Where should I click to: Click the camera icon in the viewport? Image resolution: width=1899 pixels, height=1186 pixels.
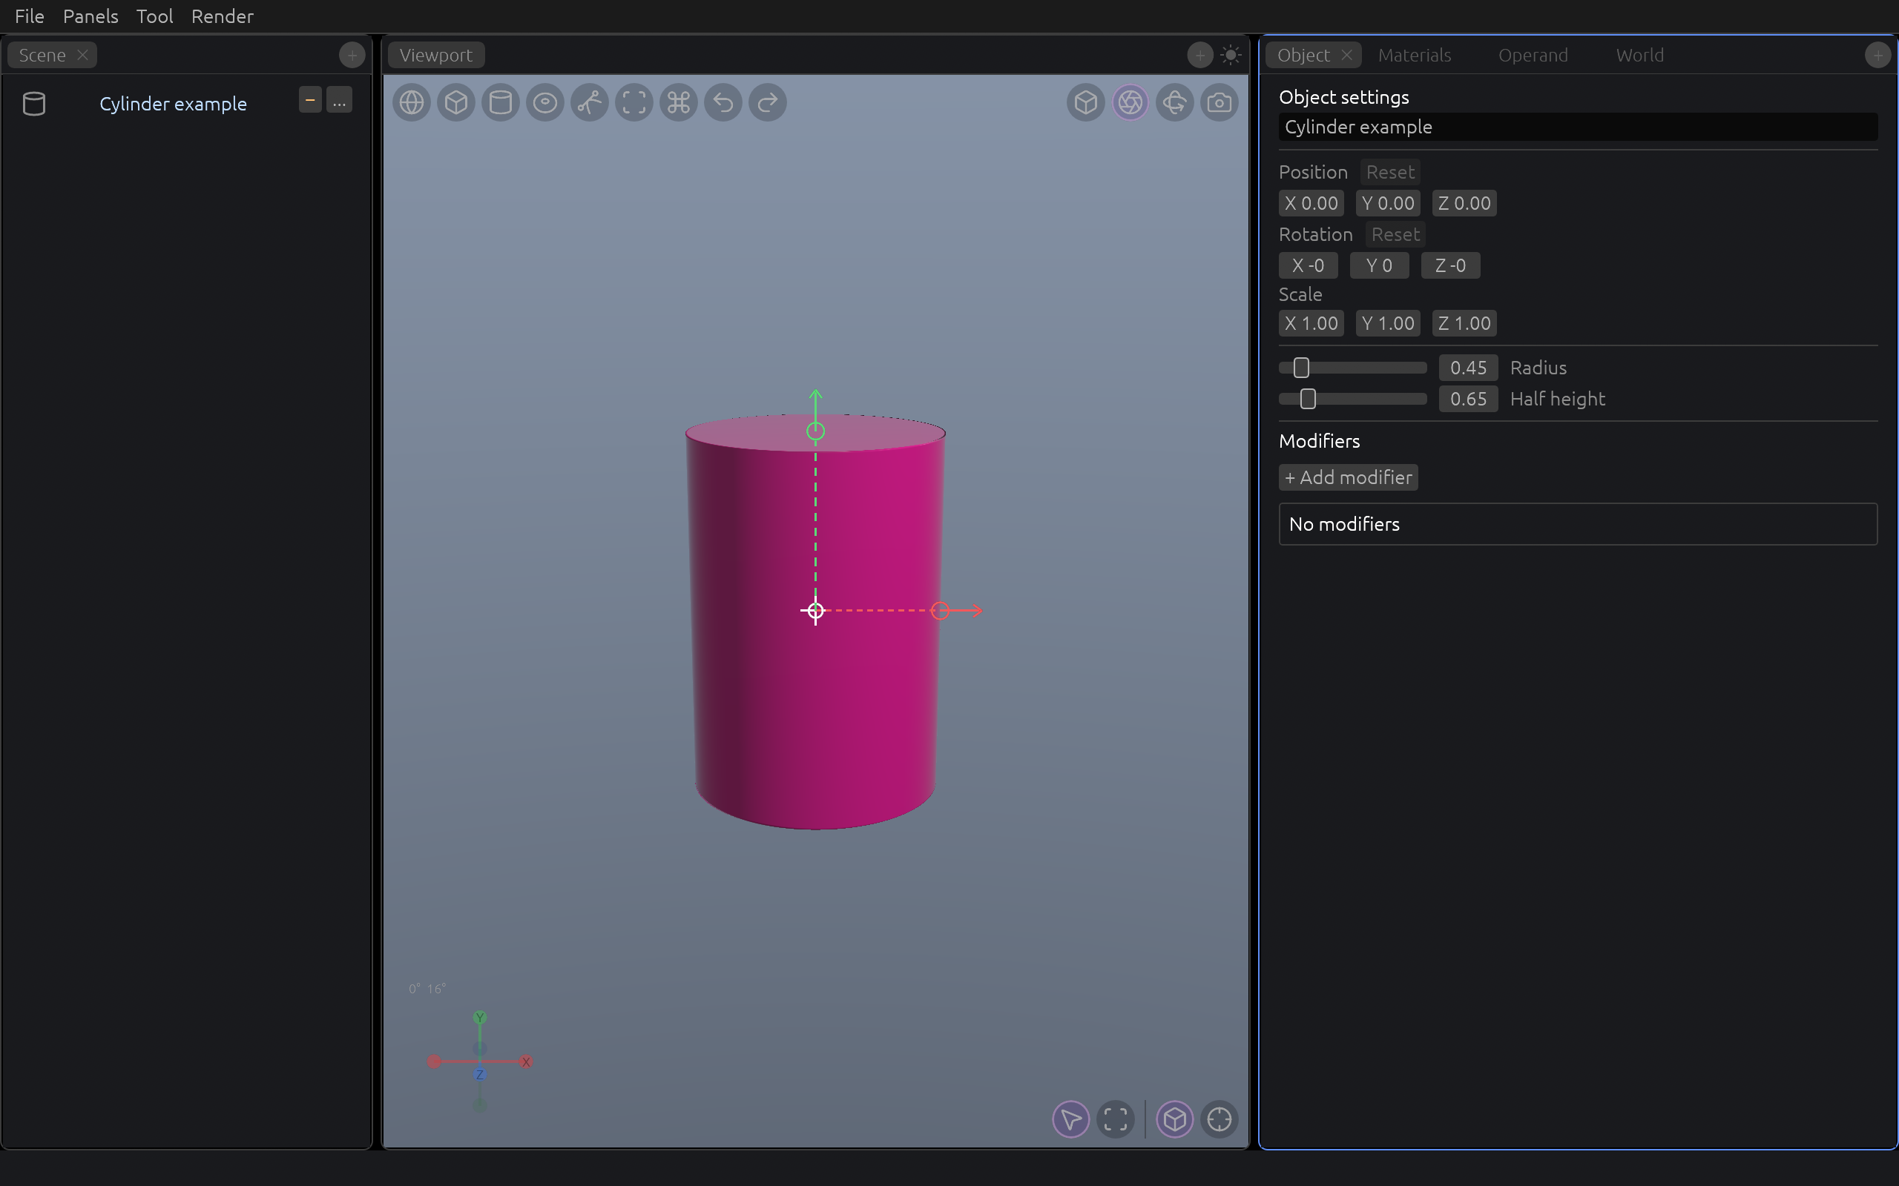[1220, 102]
